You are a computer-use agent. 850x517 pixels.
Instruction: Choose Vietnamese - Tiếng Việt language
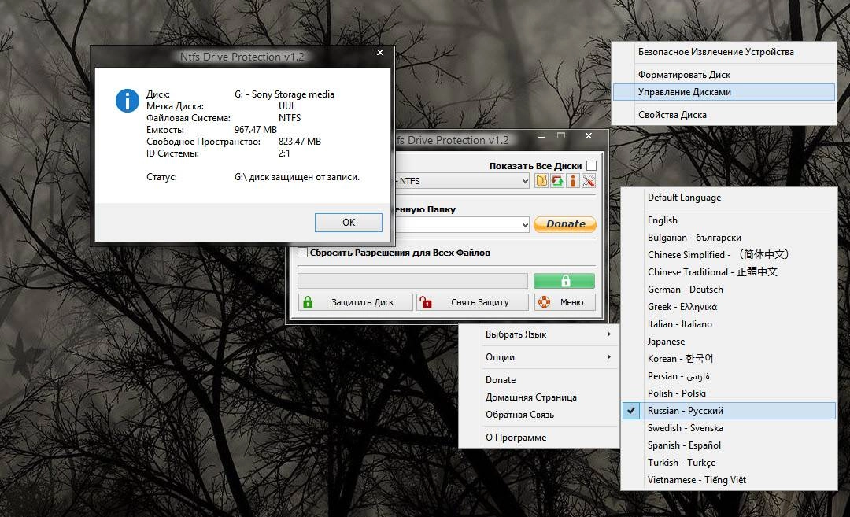click(729, 480)
